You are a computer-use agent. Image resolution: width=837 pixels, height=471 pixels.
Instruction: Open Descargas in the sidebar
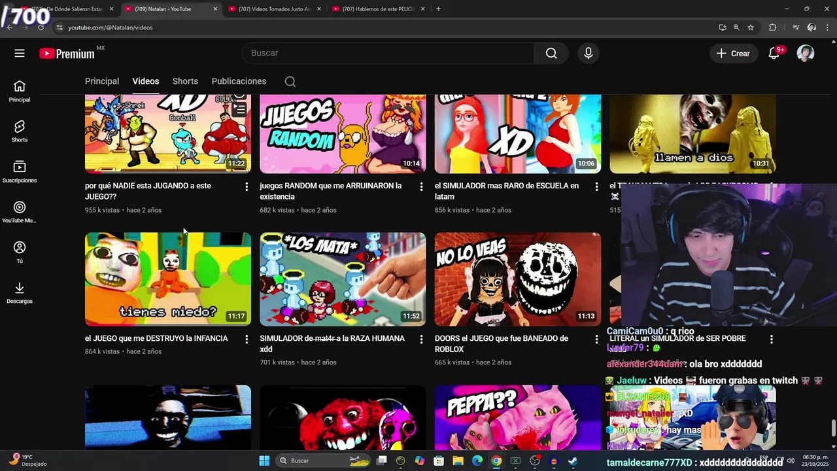[20, 293]
